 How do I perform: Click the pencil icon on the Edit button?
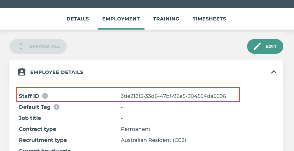pyautogui.click(x=257, y=47)
